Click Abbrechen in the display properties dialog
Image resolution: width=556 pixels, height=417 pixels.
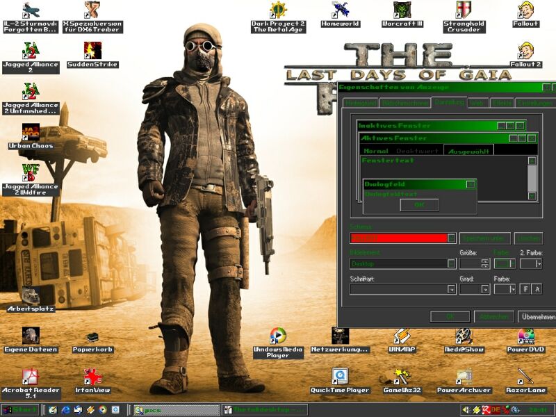point(493,317)
